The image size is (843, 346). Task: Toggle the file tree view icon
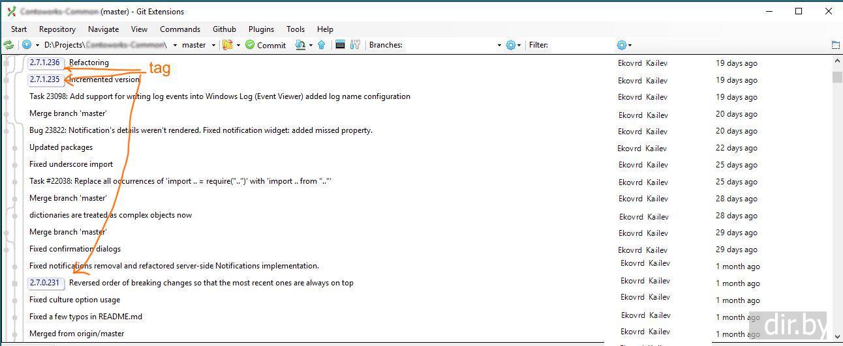(x=340, y=45)
